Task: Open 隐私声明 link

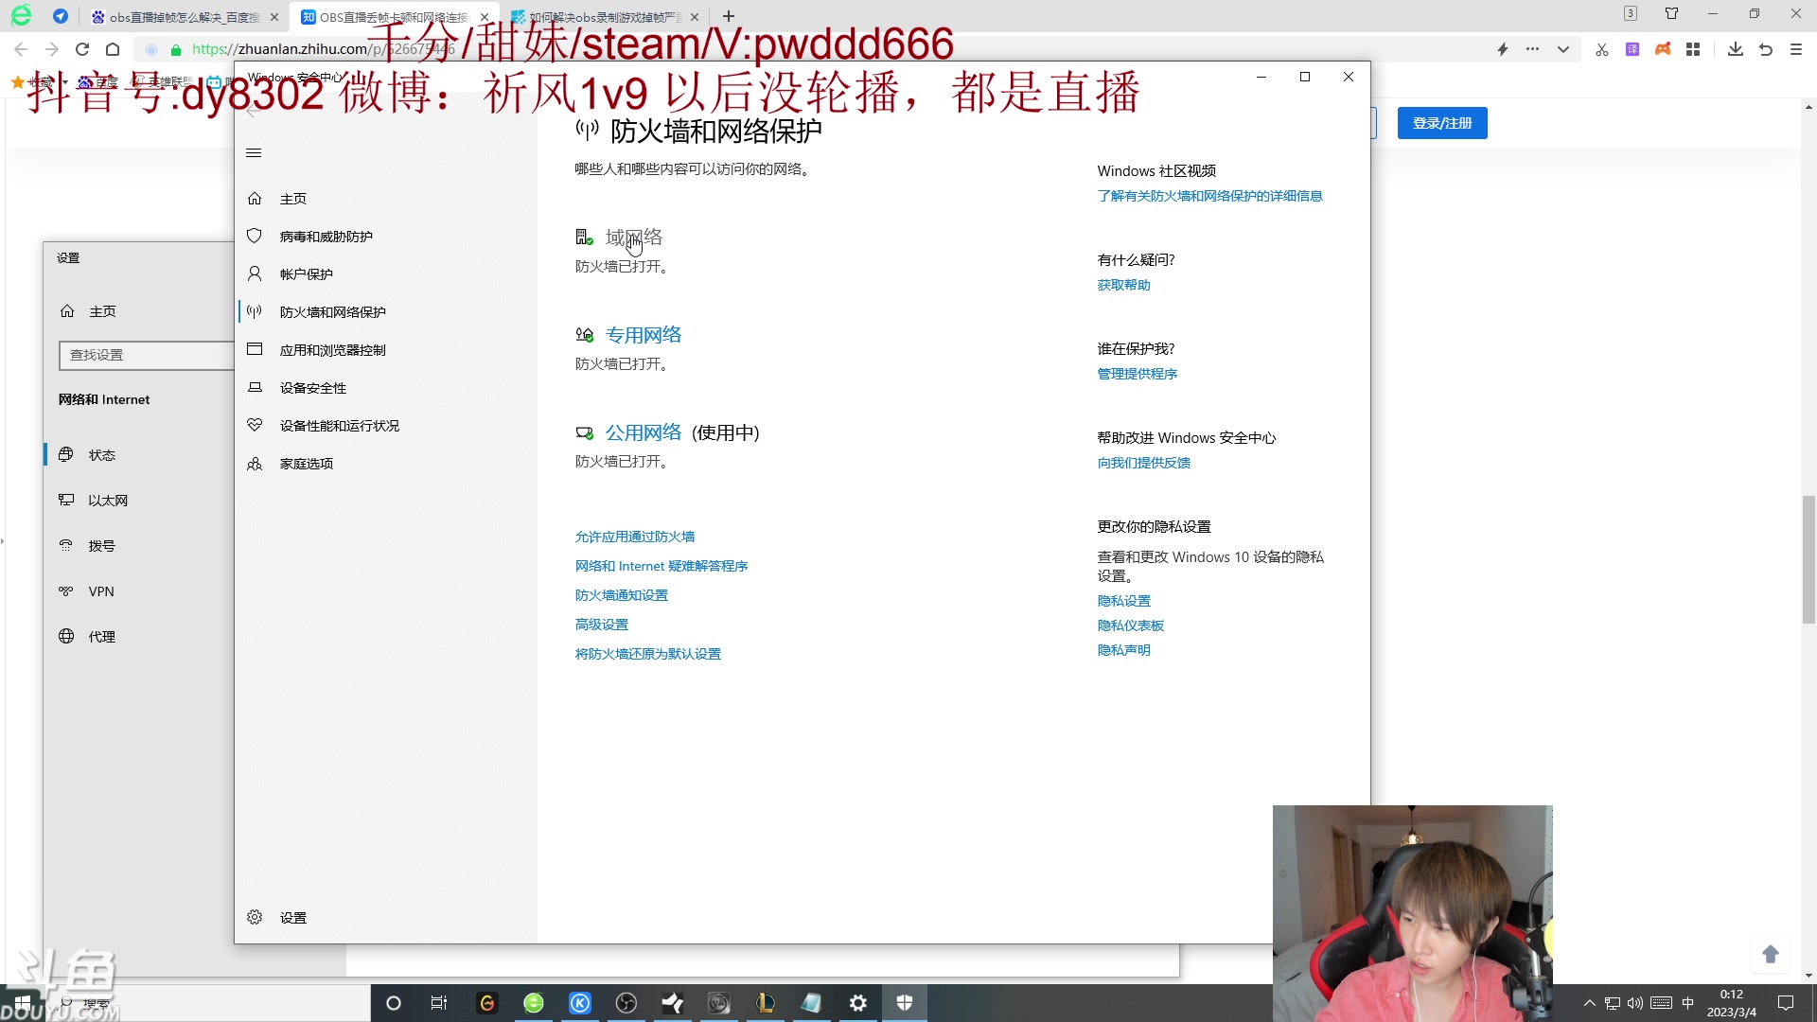Action: coord(1124,650)
